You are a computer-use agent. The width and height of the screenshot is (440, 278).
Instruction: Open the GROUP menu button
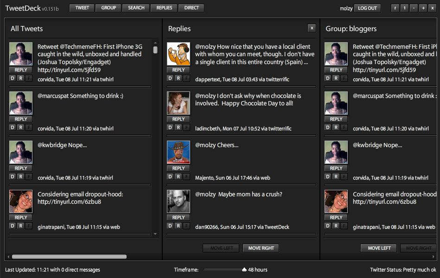108,8
